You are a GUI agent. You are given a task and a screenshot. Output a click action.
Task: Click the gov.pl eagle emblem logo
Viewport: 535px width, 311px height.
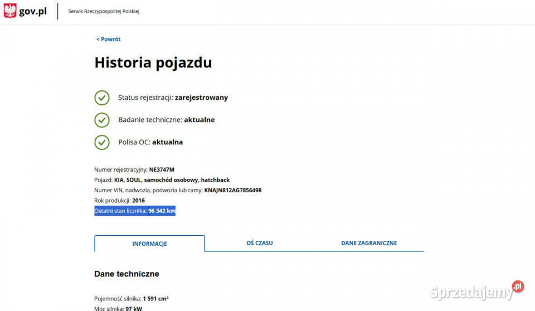point(10,11)
